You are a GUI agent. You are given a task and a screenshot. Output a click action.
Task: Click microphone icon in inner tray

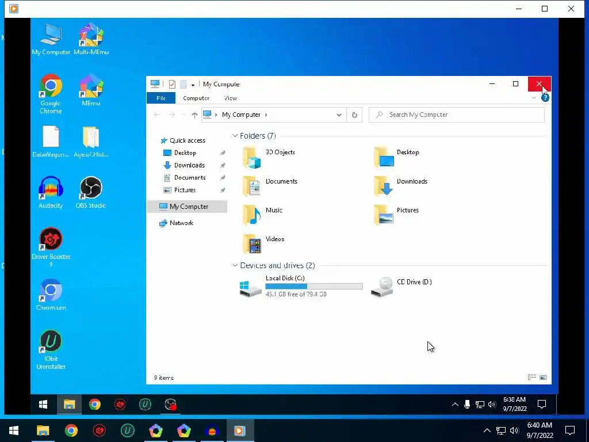tap(467, 405)
